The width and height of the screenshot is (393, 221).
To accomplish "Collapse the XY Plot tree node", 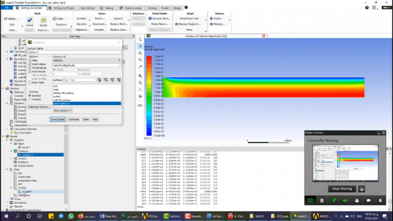I will click(x=11, y=188).
